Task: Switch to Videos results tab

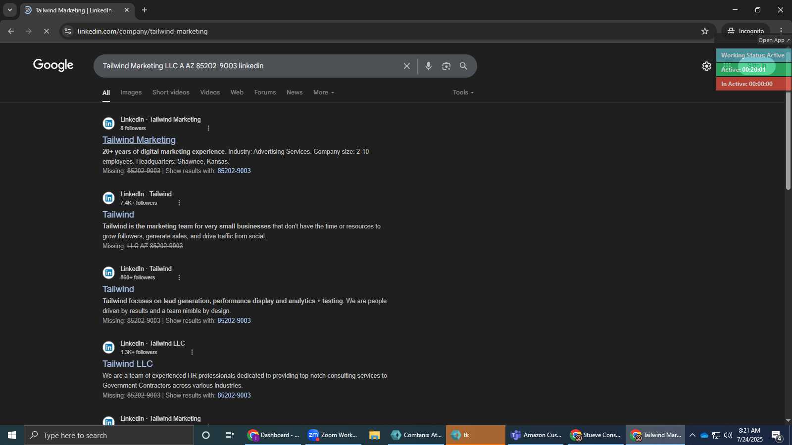Action: tap(210, 92)
